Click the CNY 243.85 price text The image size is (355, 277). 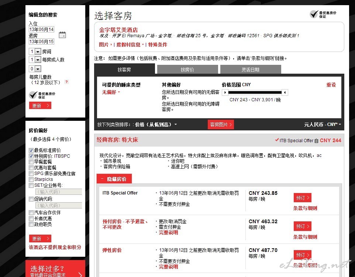pyautogui.click(x=263, y=193)
